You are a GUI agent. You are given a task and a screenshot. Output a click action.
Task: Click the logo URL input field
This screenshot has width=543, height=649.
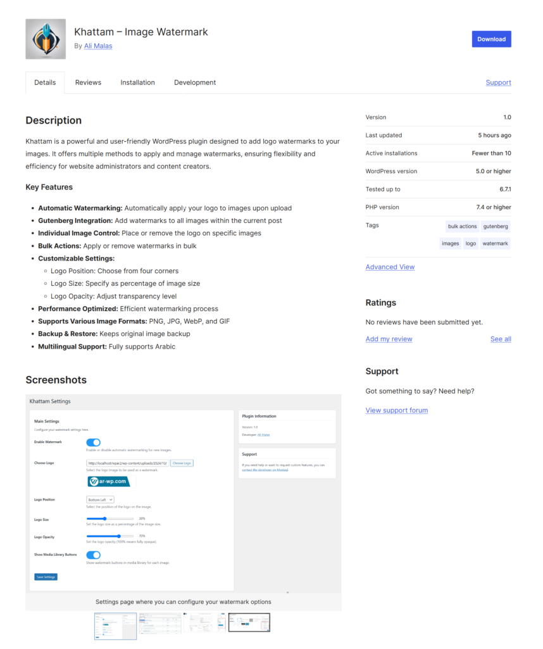click(127, 463)
